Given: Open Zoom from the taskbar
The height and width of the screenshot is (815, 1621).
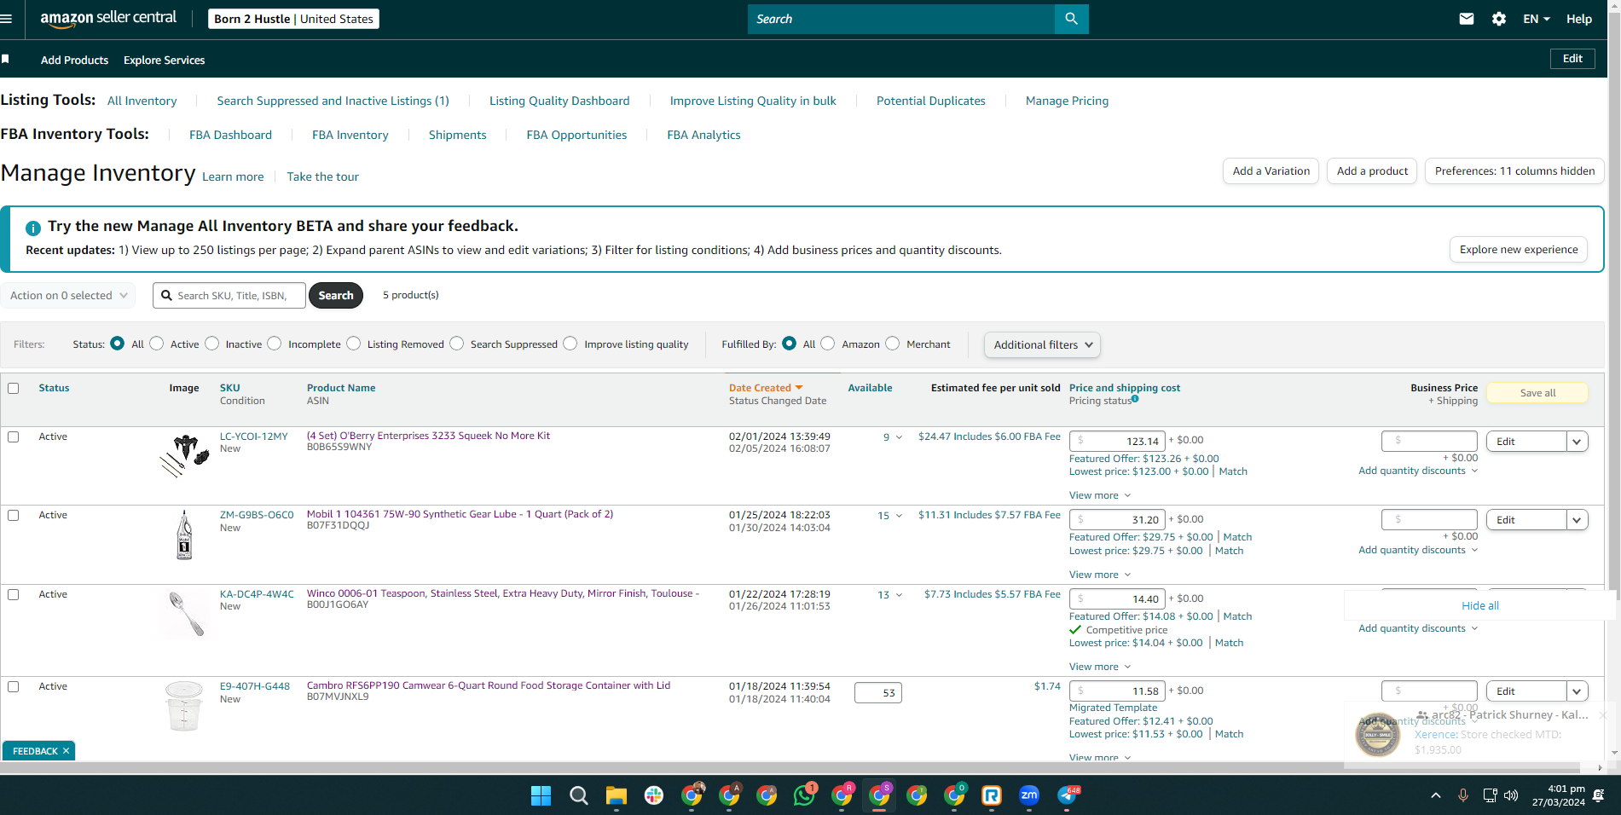Looking at the screenshot, I should coord(1029,795).
